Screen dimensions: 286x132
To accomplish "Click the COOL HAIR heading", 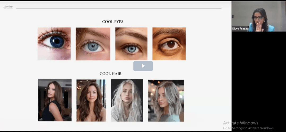I will [x=110, y=74].
